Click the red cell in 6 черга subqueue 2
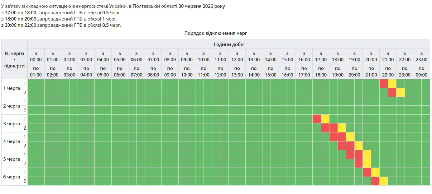This screenshot has width=432, height=194. pyautogui.click(x=375, y=181)
